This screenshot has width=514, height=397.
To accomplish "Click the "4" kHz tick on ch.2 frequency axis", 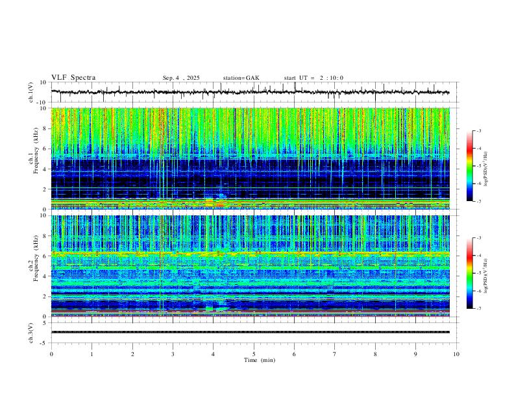I will [x=45, y=276].
